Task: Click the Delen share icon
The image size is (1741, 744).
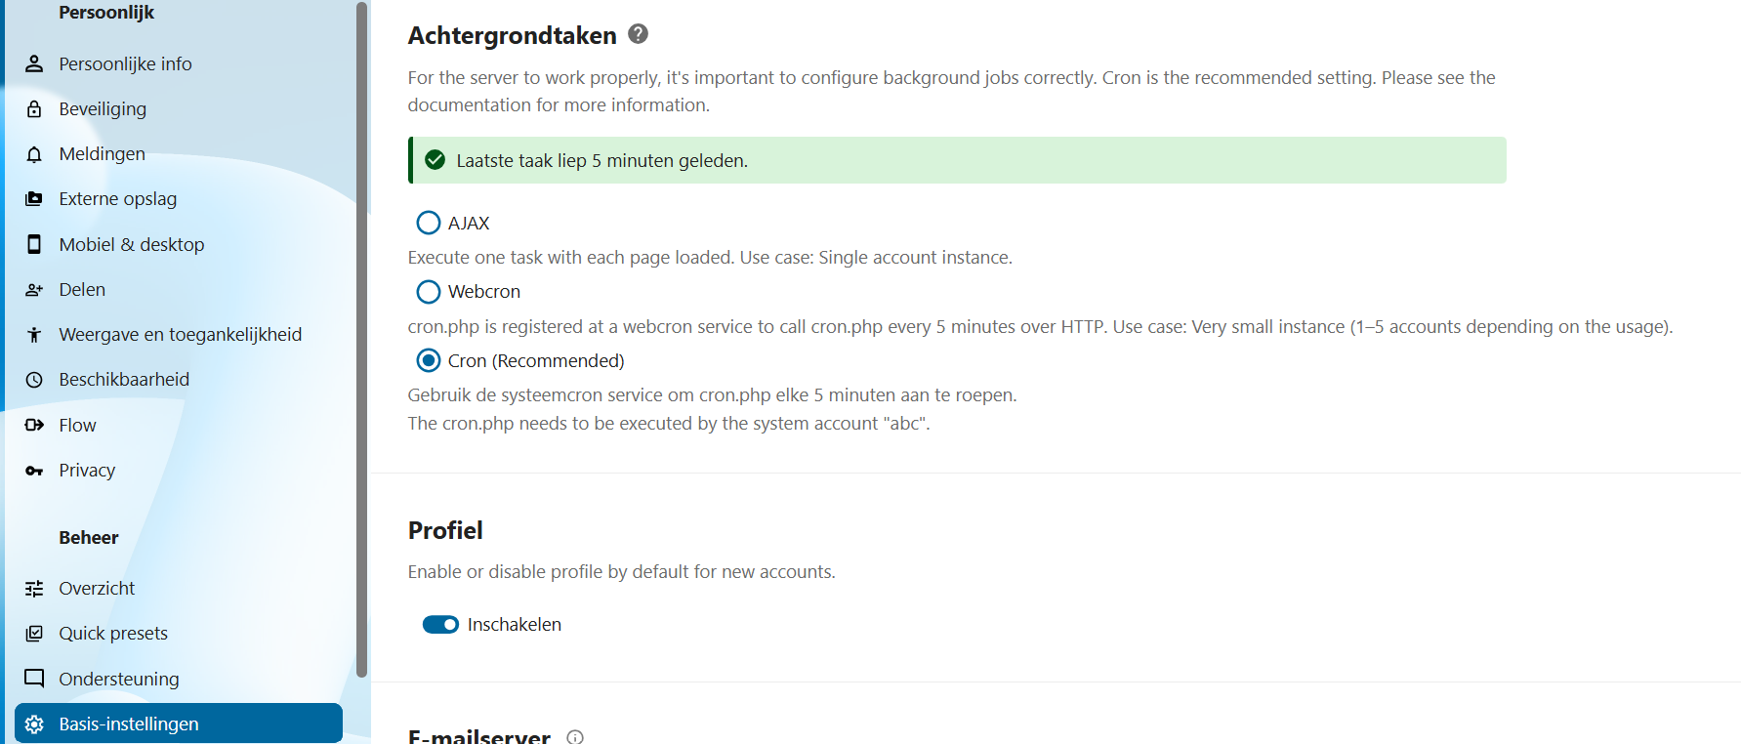Action: 34,290
